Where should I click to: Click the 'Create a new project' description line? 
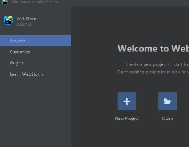point(157,64)
